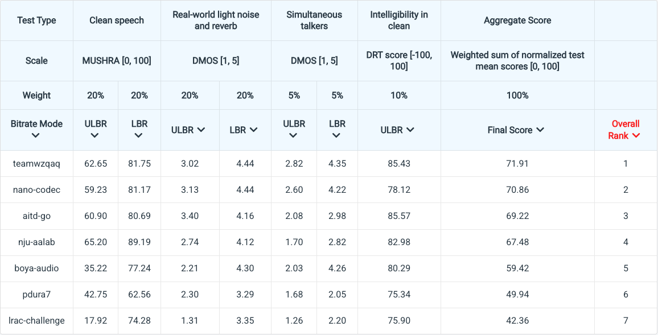Sort by Clean speech ULBR column
This screenshot has width=658, height=335.
95,135
